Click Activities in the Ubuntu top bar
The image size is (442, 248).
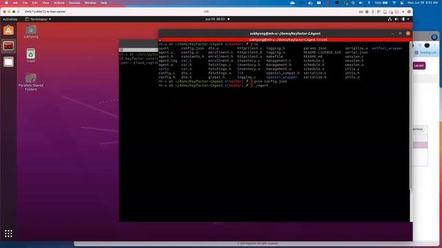pos(10,19)
